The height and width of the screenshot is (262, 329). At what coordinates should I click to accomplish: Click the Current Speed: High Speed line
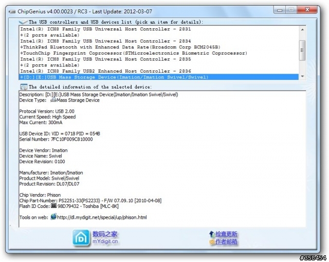pos(47,117)
